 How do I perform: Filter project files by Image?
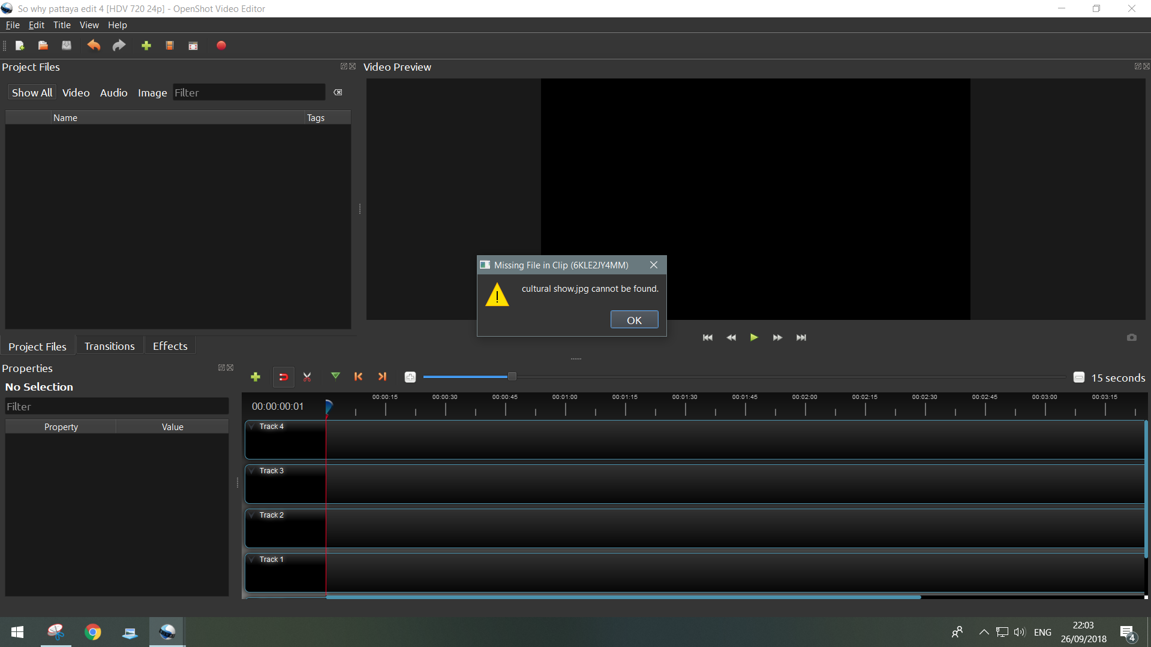[x=152, y=93]
